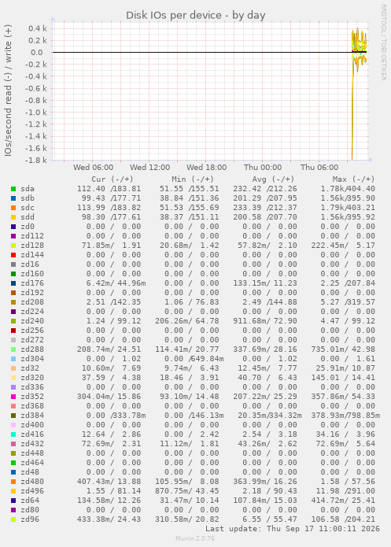Image resolution: width=391 pixels, height=547 pixels.
Task: Click the 'Last update: Thu Sep 17 11:00:11 2026' text
Action: (293, 529)
